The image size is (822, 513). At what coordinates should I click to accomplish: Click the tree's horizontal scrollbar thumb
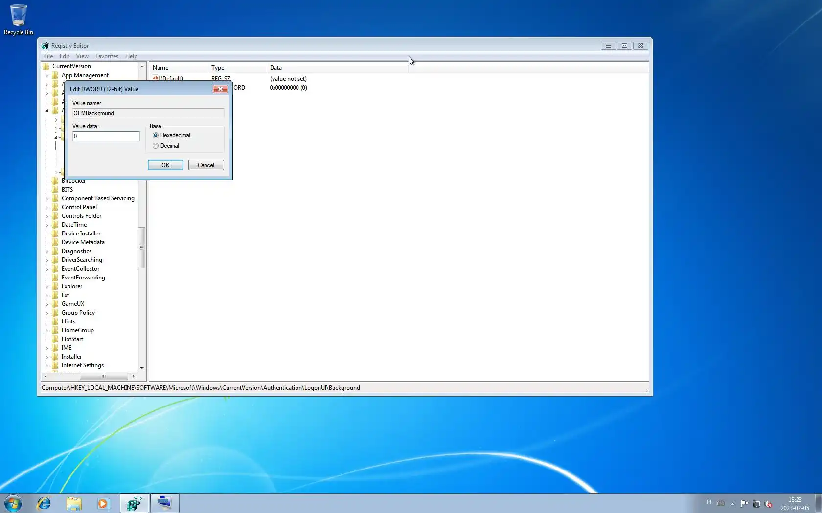click(x=104, y=376)
